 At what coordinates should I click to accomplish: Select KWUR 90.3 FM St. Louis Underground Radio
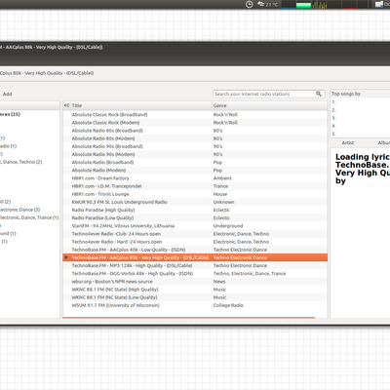click(x=195, y=202)
